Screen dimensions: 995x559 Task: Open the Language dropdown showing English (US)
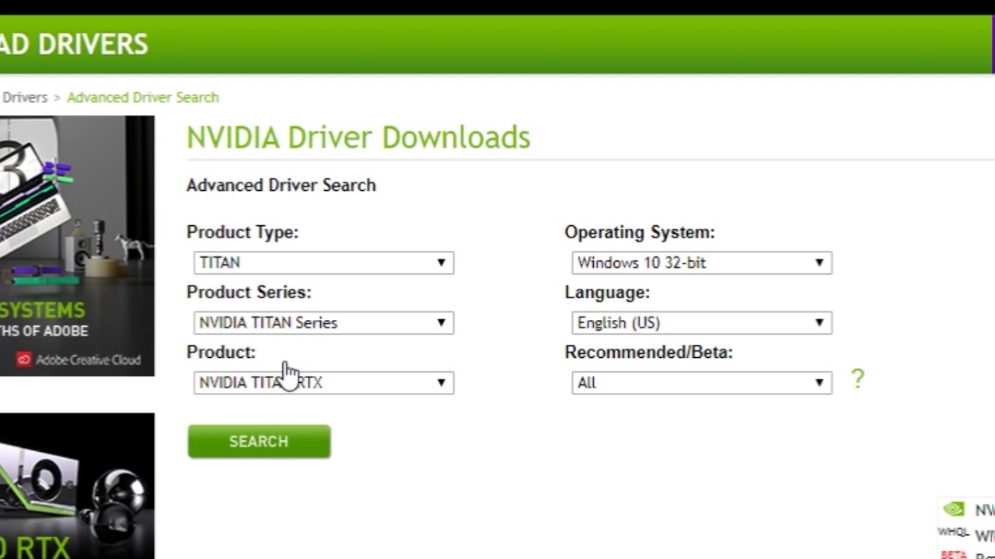[702, 322]
